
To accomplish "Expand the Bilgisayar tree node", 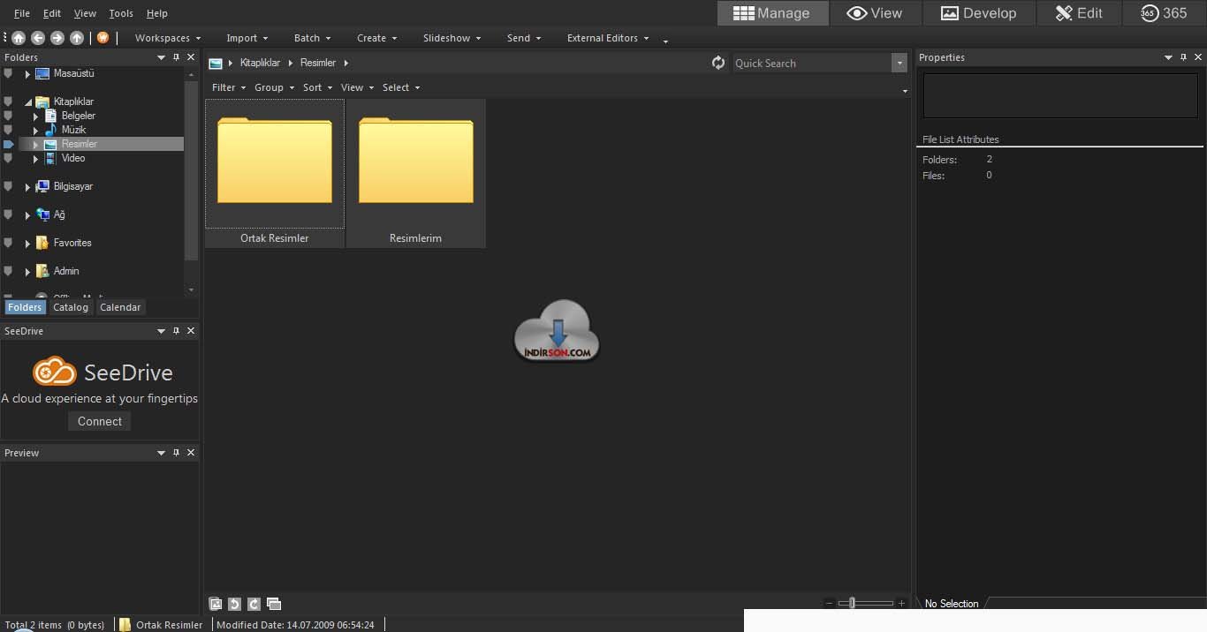I will click(27, 187).
